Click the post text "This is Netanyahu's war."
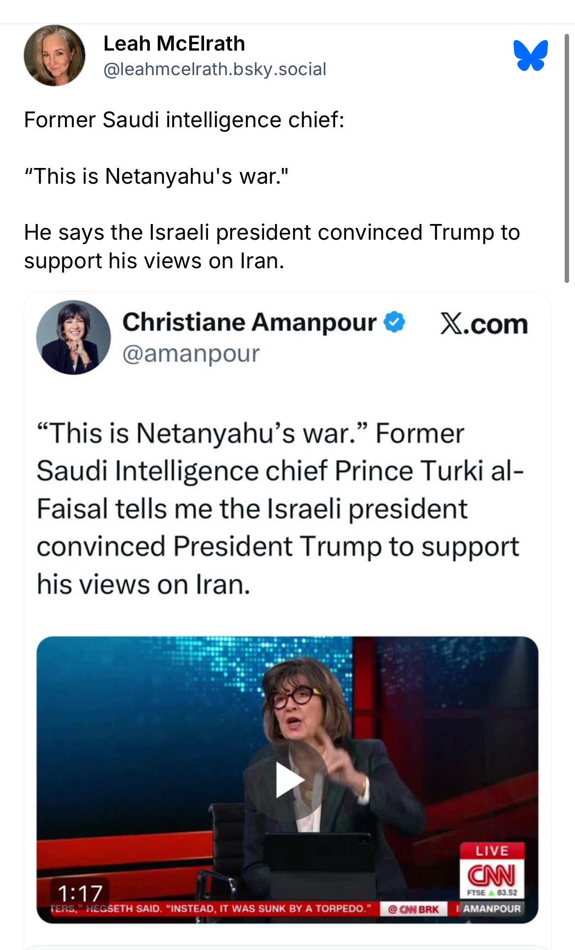The image size is (575, 950). (x=156, y=176)
